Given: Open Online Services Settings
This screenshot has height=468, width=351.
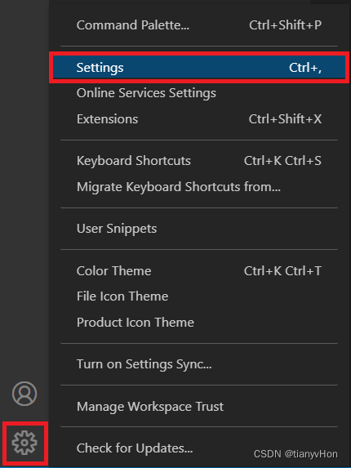Looking at the screenshot, I should (x=199, y=93).
